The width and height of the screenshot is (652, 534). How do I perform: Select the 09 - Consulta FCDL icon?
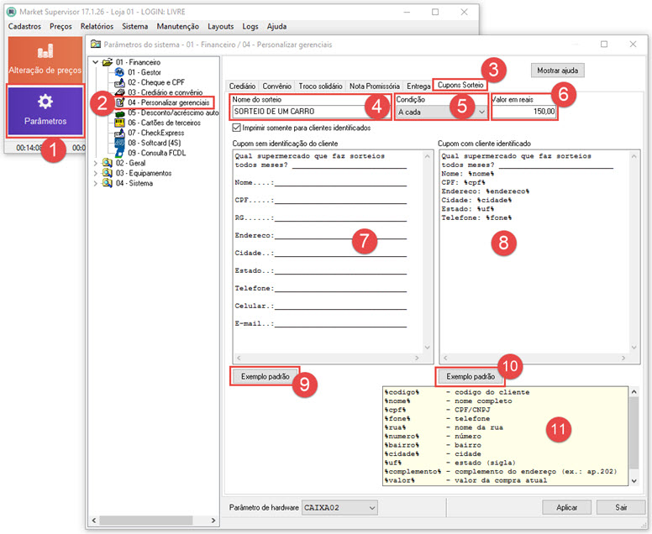click(x=120, y=153)
